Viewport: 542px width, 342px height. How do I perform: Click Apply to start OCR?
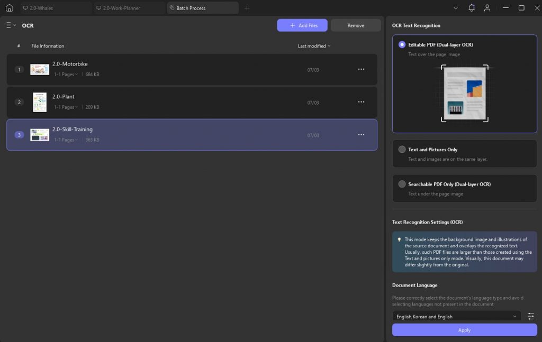[x=464, y=330]
